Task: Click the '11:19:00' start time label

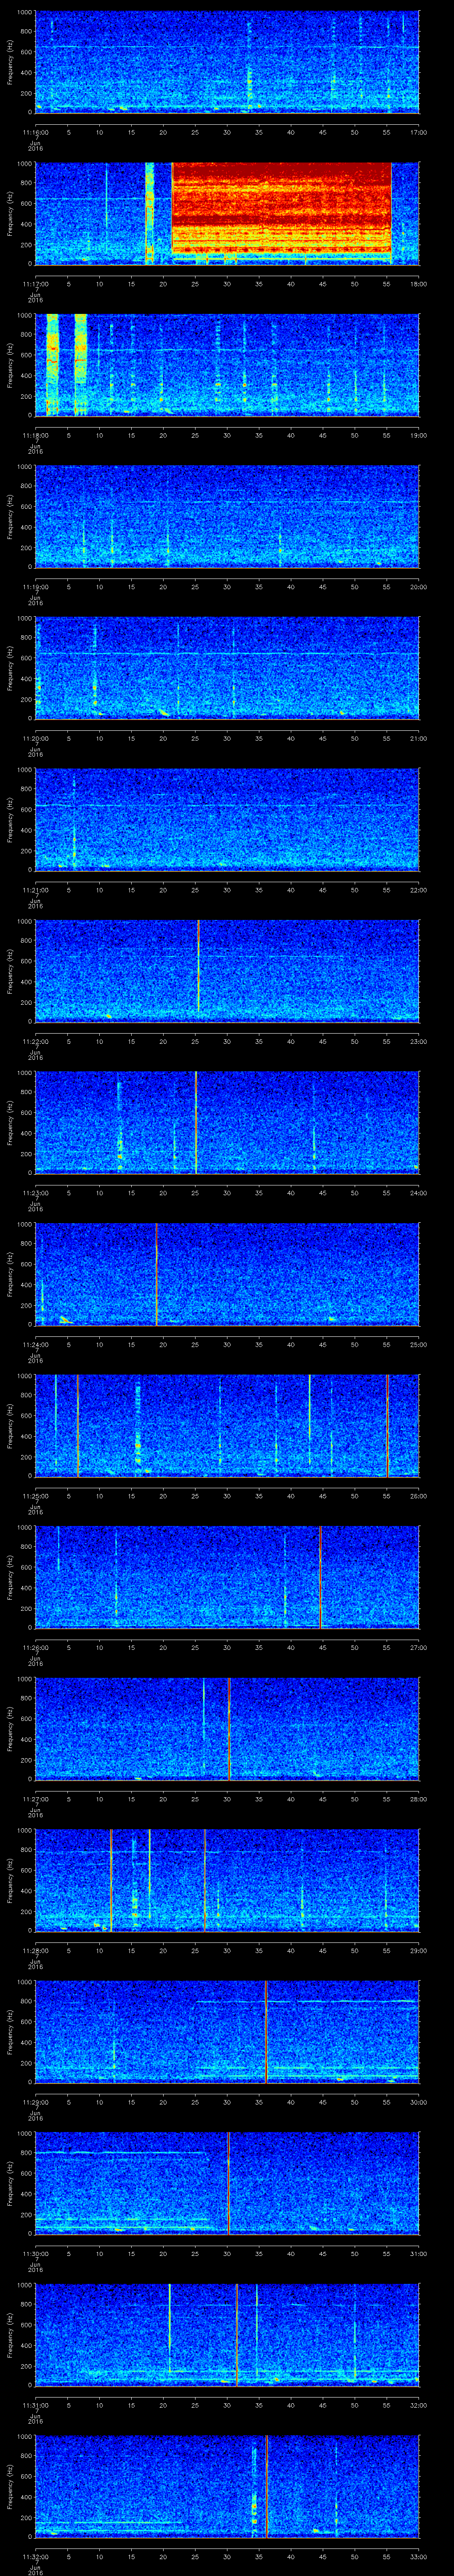Action: click(x=36, y=586)
